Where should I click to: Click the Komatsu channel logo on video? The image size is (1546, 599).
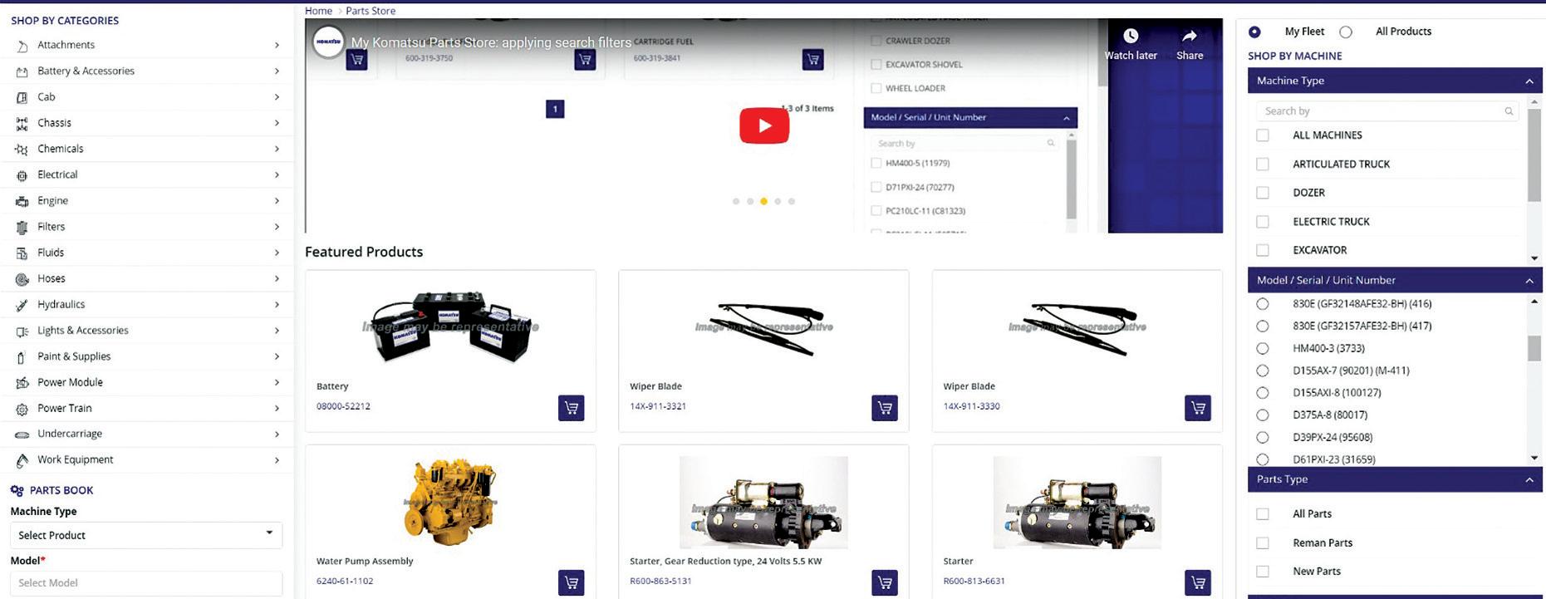pyautogui.click(x=328, y=42)
